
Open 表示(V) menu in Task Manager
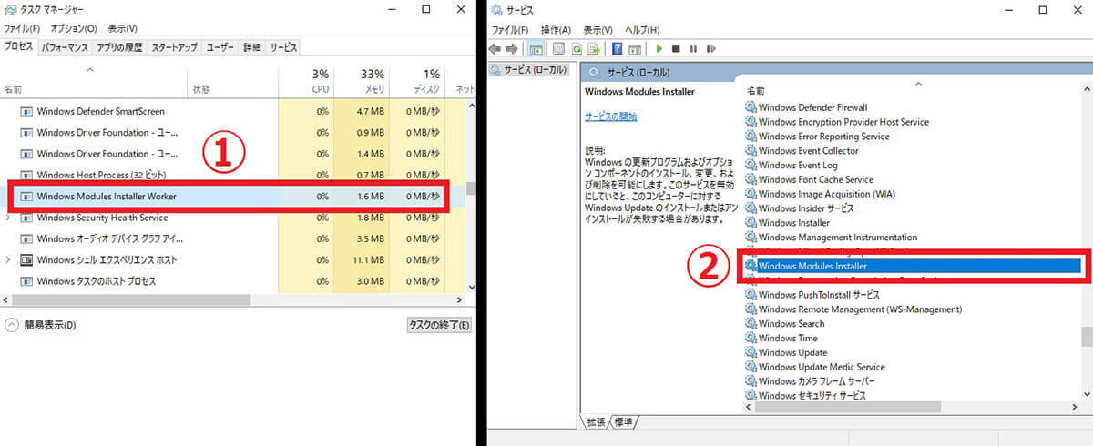122,29
